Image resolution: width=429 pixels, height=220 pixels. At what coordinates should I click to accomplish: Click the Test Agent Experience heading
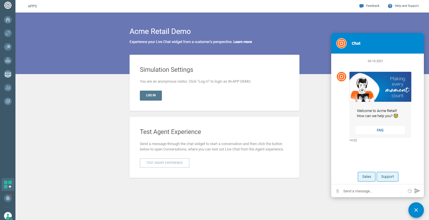pos(170,132)
